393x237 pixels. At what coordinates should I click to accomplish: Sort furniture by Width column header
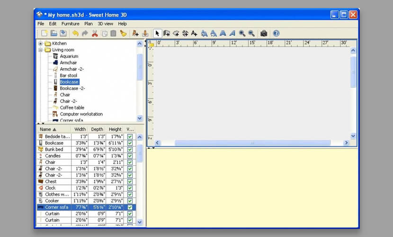pyautogui.click(x=80, y=129)
